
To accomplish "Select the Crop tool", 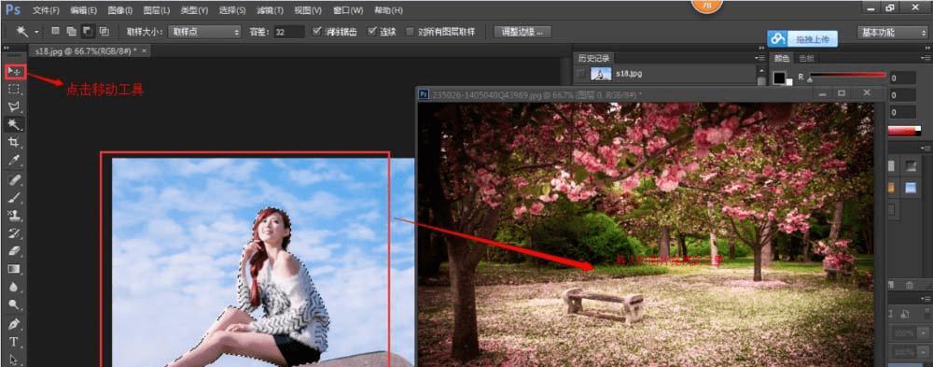I will [14, 142].
